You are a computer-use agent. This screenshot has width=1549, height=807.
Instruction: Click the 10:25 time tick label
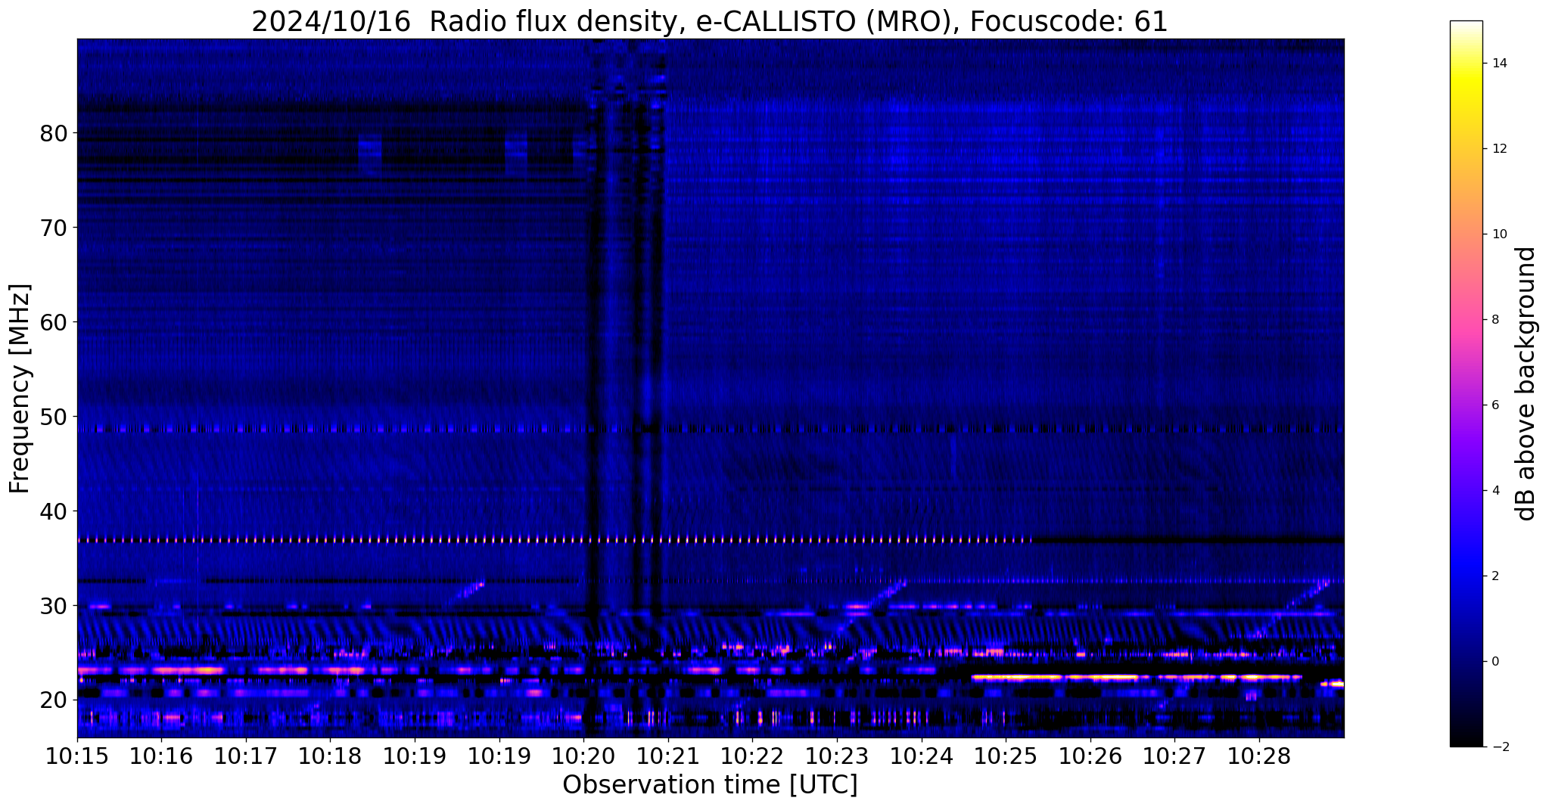(1006, 756)
